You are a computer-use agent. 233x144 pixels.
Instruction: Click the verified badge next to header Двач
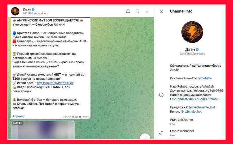[33, 9]
